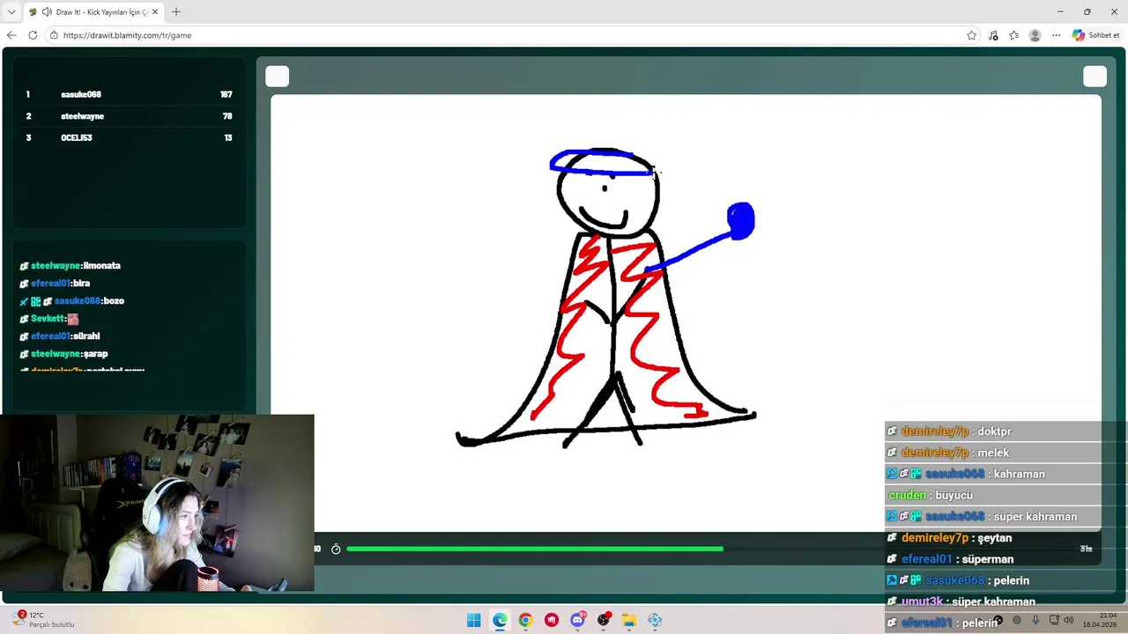1128x634 pixels.
Task: View site information padlock icon
Action: pyautogui.click(x=54, y=35)
